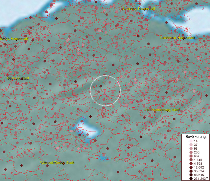Select the legend swatch for 98

pyautogui.click(x=191, y=148)
